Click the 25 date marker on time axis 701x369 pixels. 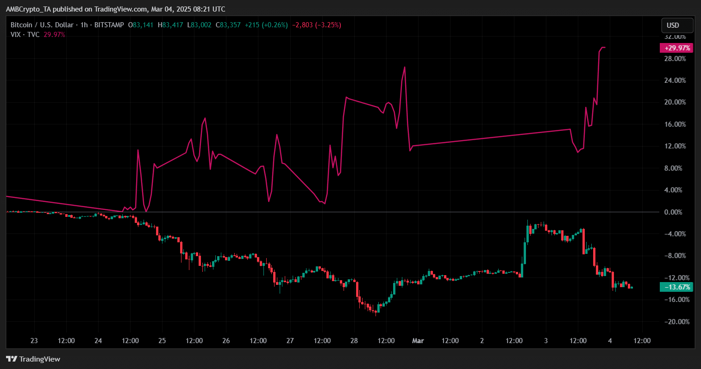click(x=162, y=341)
